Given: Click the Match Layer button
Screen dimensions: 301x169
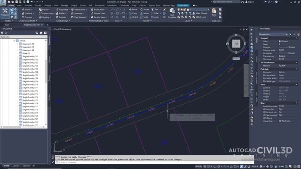Looking at the screenshot, I should point(199,17).
